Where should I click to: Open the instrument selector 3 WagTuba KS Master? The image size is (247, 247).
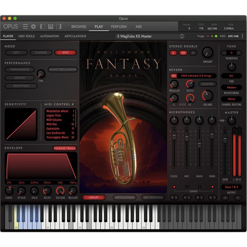pos(150,36)
